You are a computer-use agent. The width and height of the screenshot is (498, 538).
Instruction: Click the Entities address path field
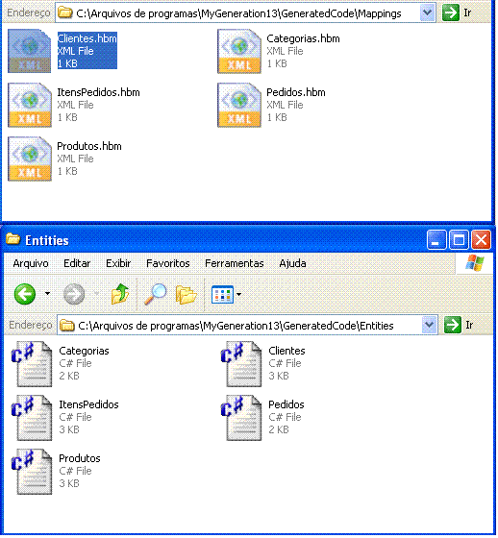click(x=240, y=325)
